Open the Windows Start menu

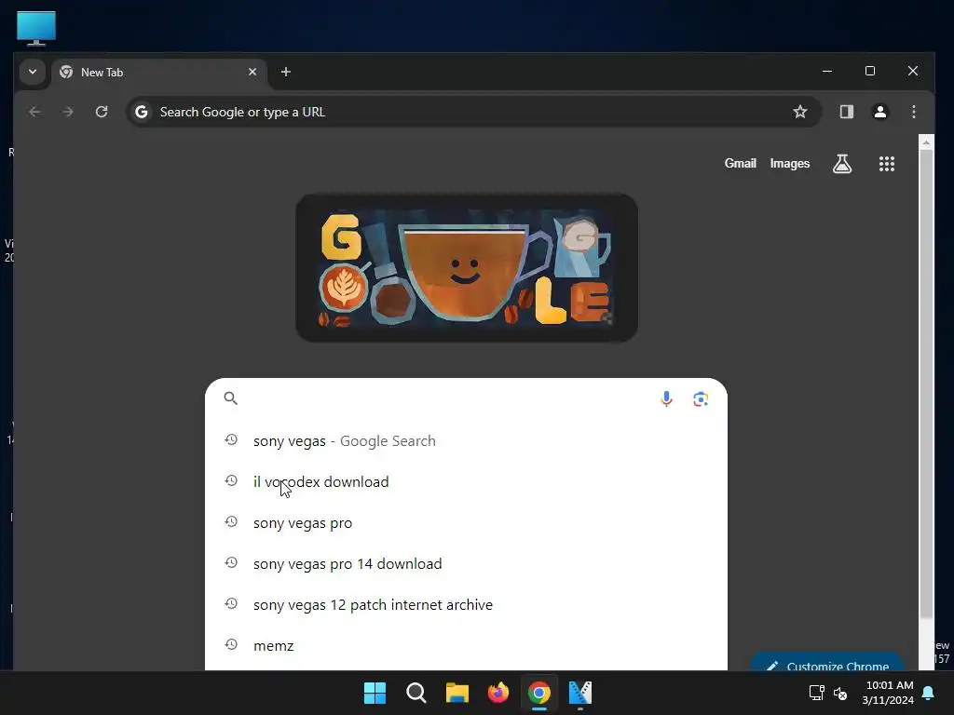coord(375,693)
